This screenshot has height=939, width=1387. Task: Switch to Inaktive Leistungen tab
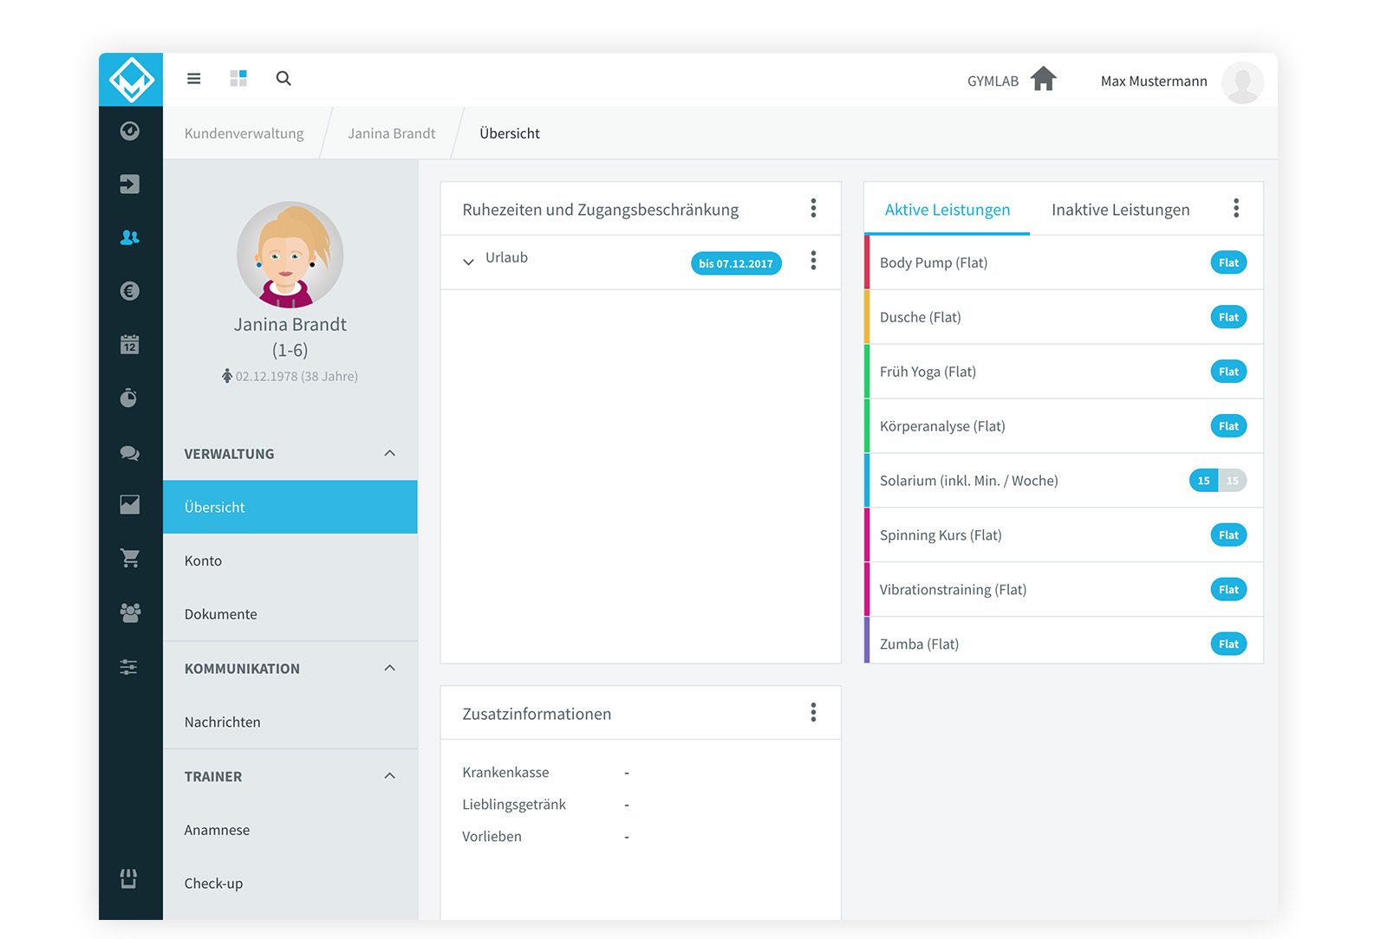pyautogui.click(x=1120, y=210)
